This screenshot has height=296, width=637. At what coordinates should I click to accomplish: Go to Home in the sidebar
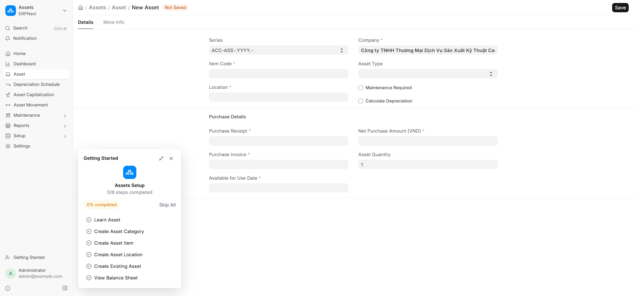point(36,54)
